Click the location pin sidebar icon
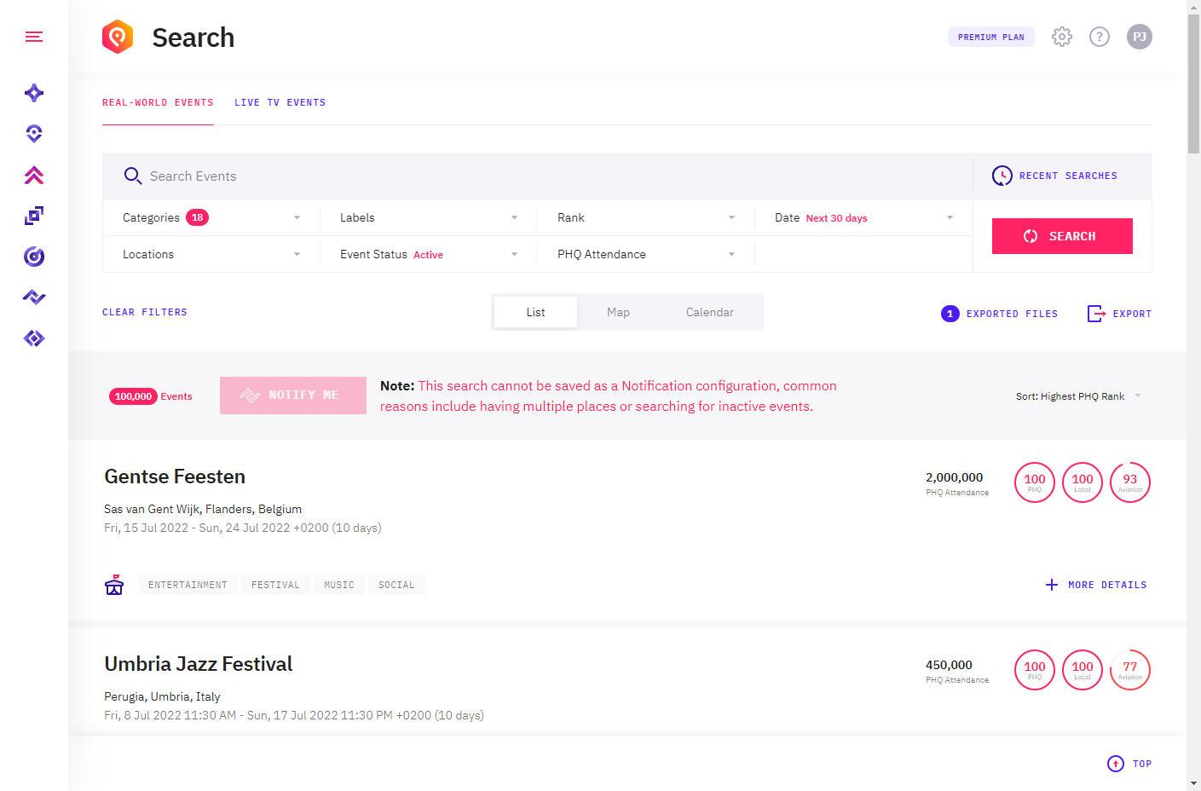1201x791 pixels. 34,134
